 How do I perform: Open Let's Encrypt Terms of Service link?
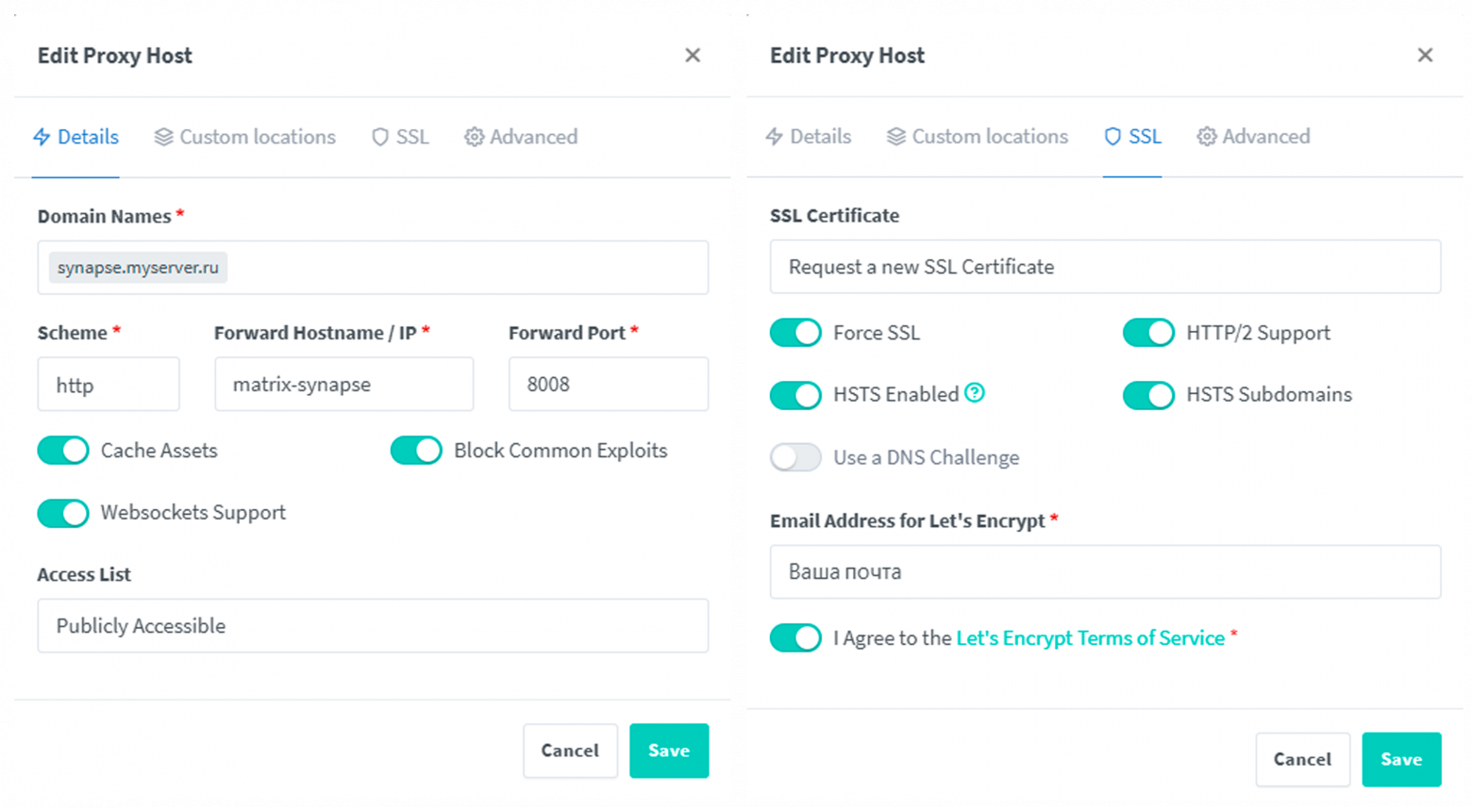pos(1090,638)
